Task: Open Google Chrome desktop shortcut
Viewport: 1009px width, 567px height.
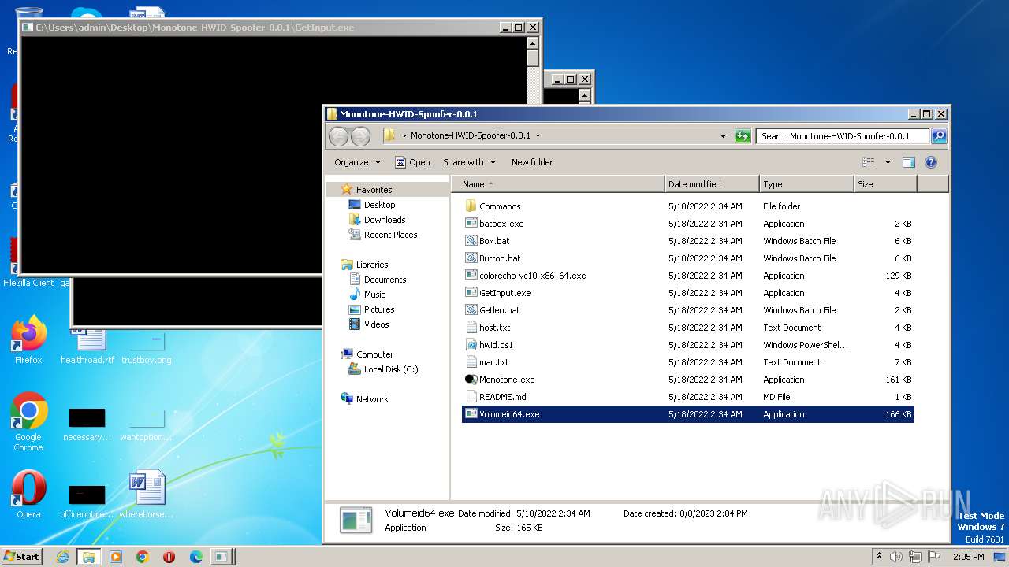Action: [x=28, y=422]
